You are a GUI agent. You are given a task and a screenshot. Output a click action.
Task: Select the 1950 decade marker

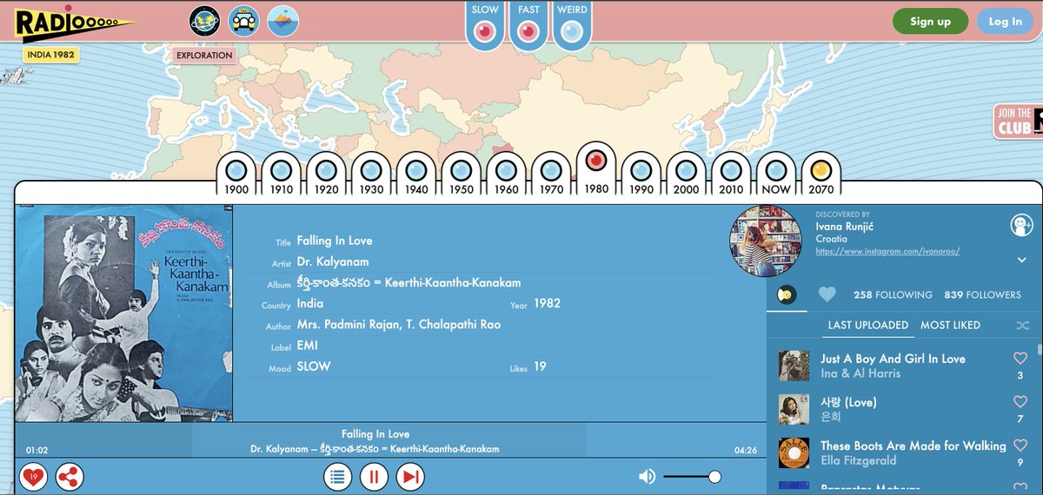462,175
